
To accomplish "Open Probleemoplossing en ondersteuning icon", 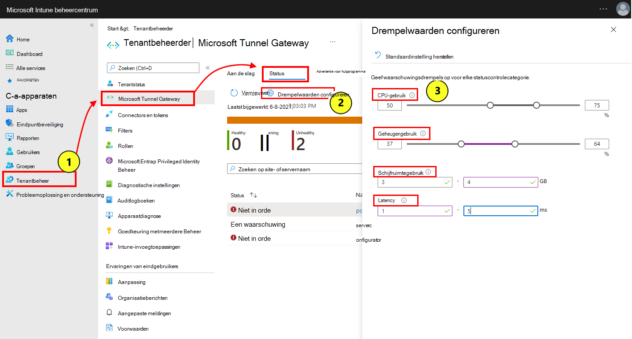I will 10,194.
